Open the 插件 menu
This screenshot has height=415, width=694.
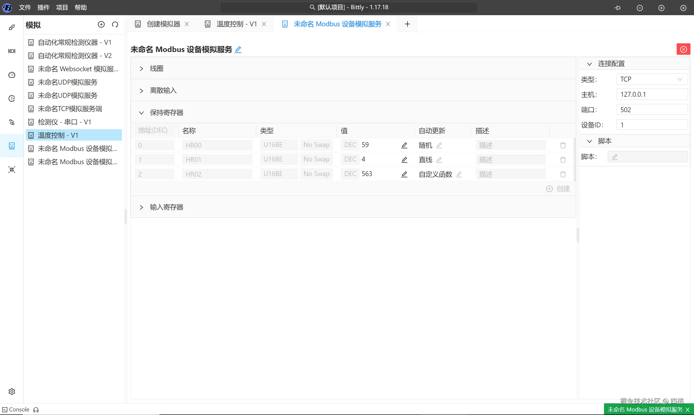pos(43,8)
